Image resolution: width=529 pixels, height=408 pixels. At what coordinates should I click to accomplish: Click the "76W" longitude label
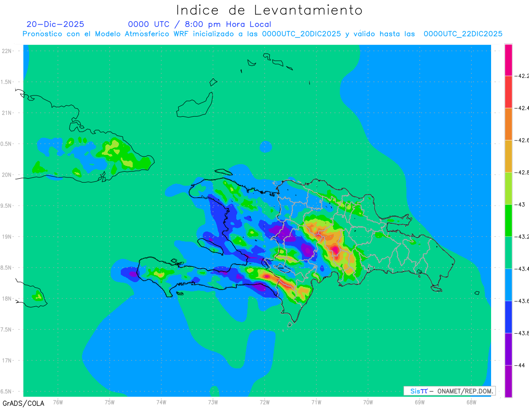(x=58, y=402)
